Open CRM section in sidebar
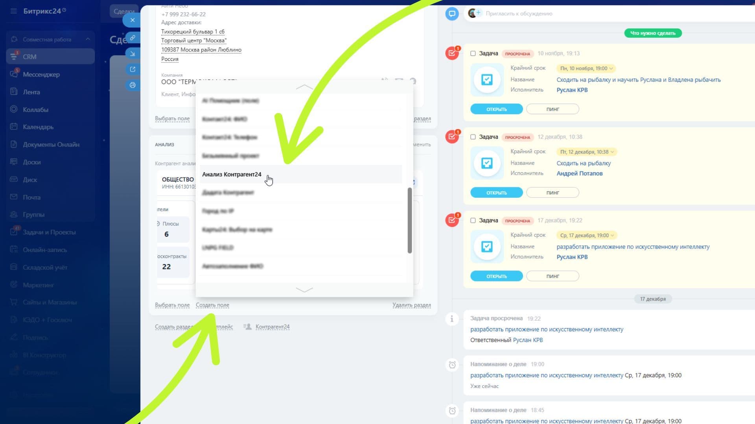Viewport: 755px width, 424px height. (x=50, y=57)
